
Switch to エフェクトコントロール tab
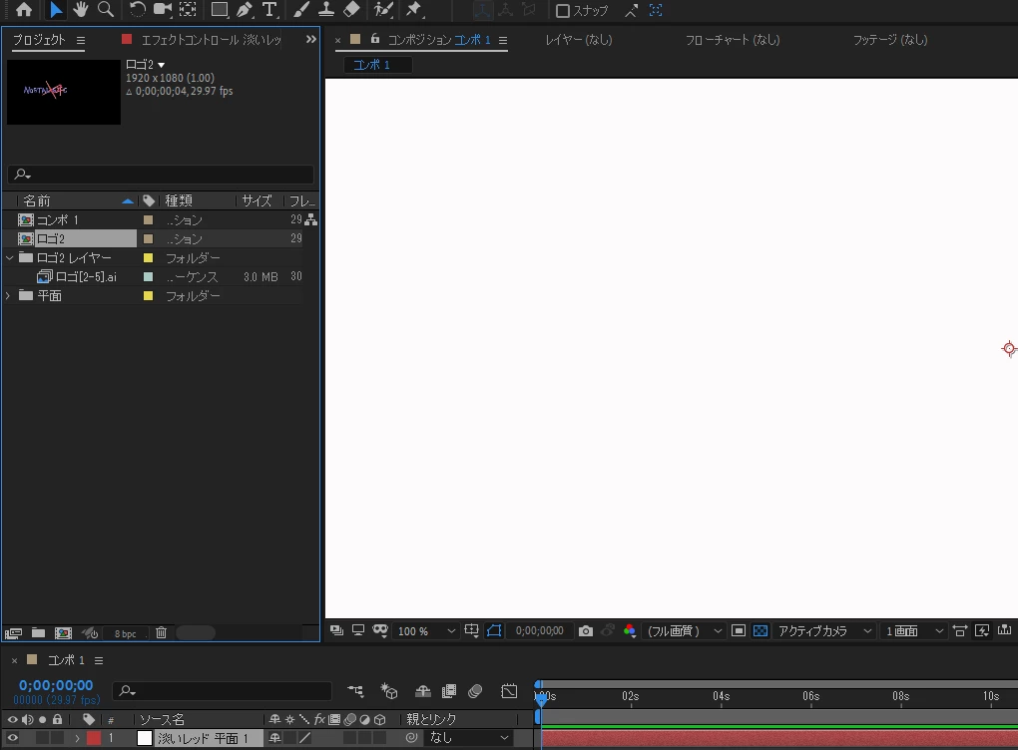point(211,40)
